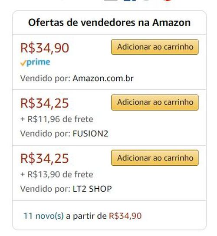
Task: Click 'Vendido por:' label in the Prime offer
Action: click(45, 79)
